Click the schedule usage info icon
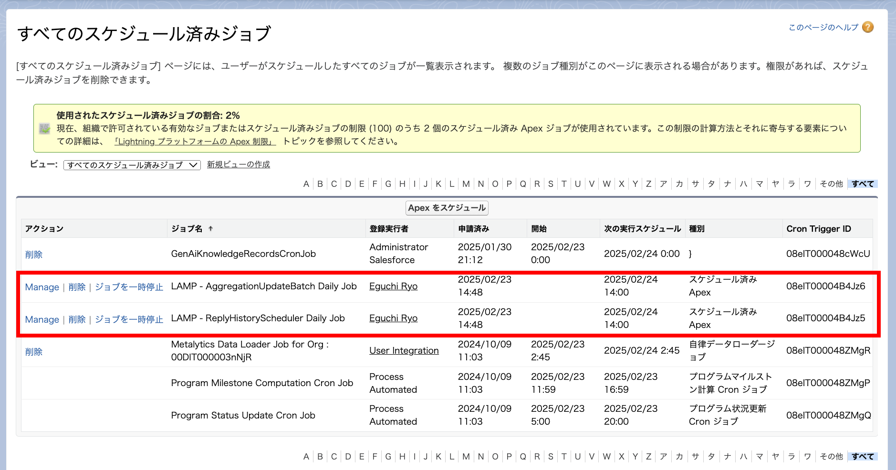The width and height of the screenshot is (896, 470). point(44,128)
